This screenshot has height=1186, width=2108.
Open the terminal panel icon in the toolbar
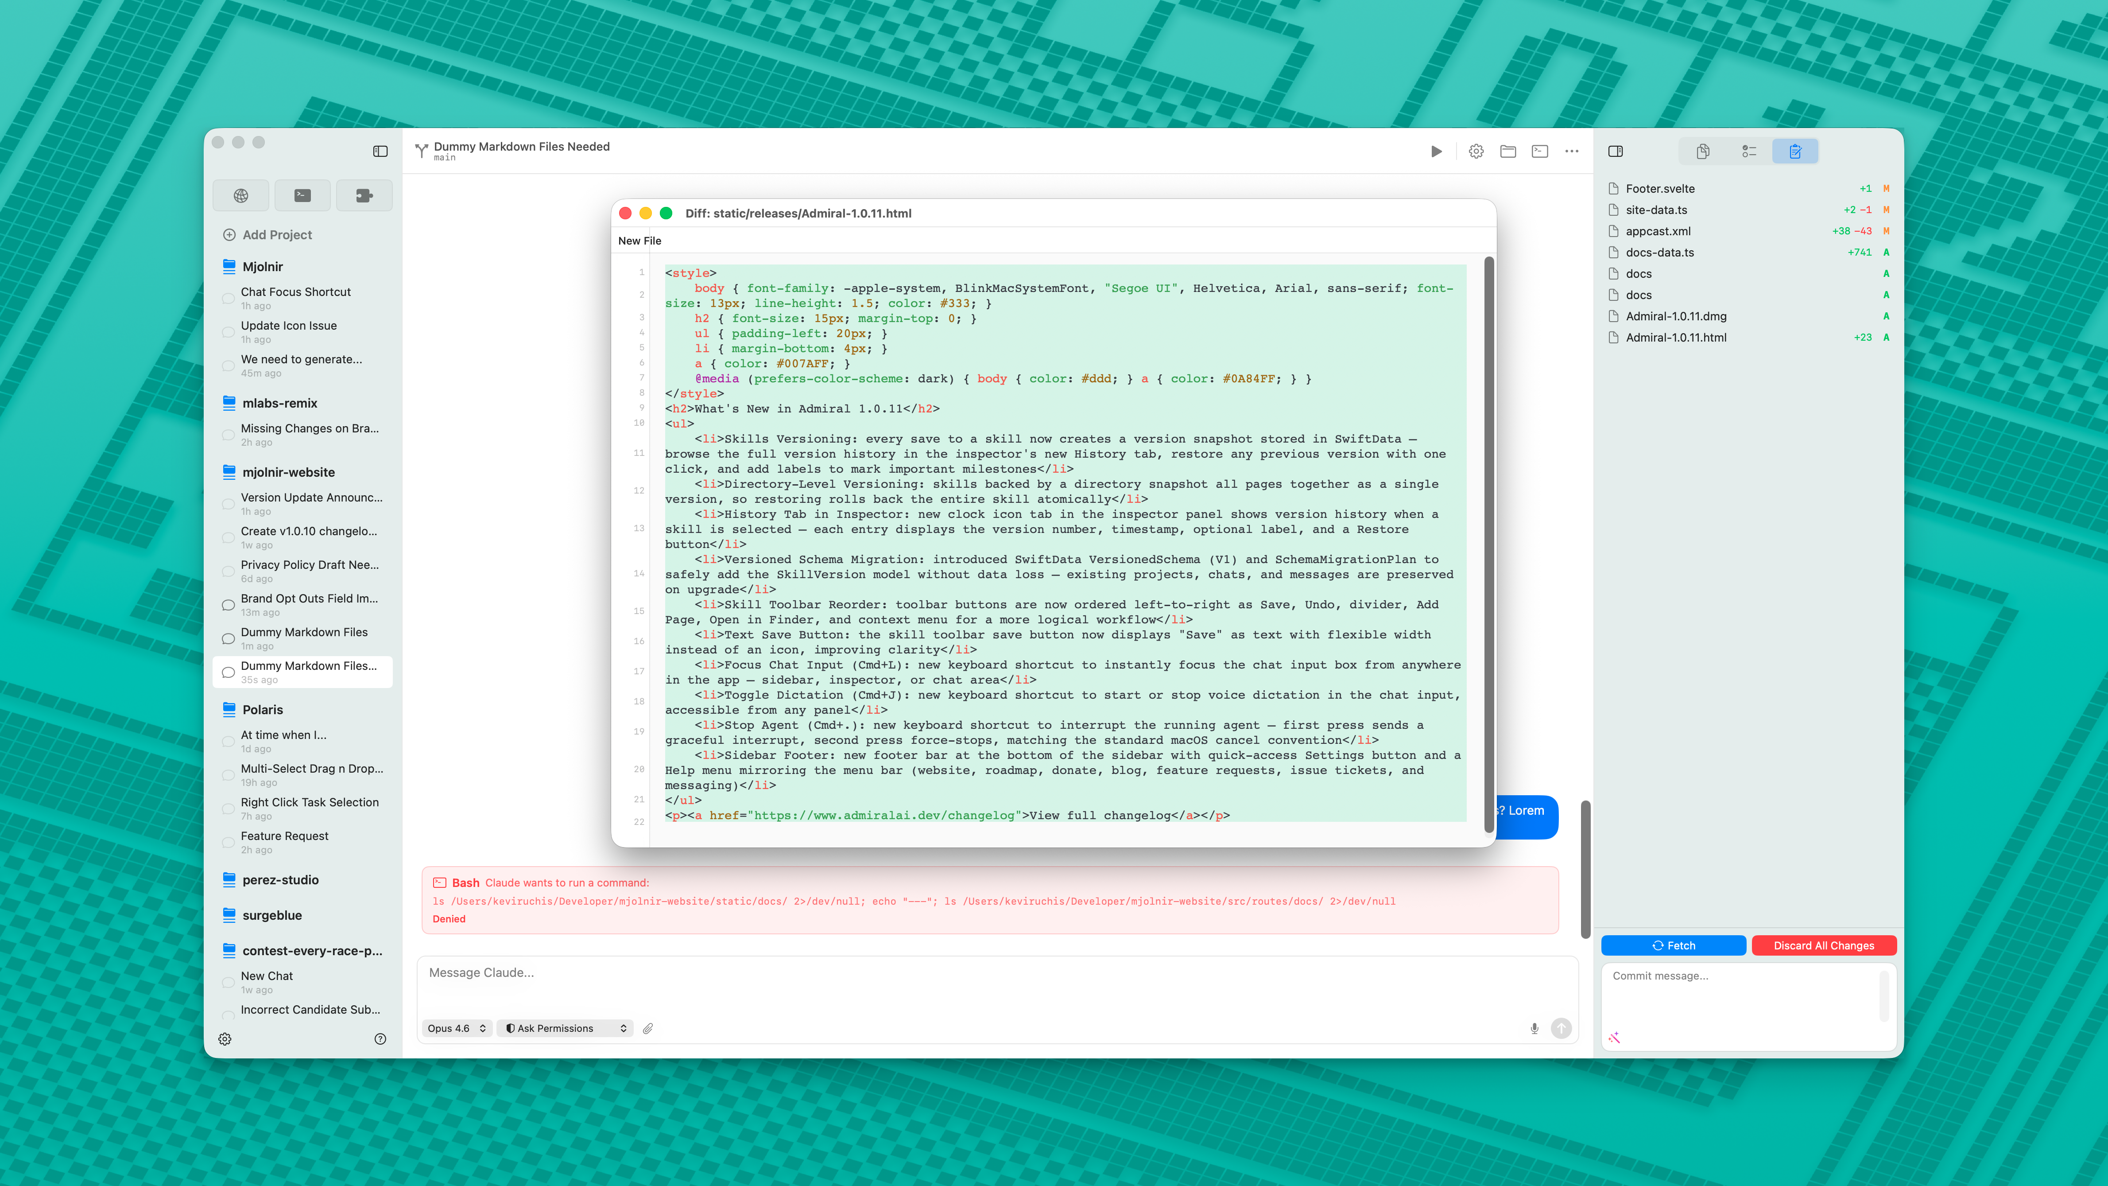tap(1540, 151)
